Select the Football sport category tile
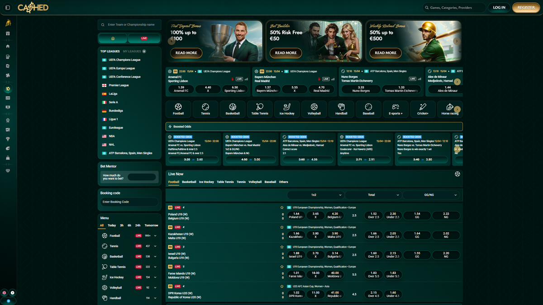This screenshot has width=543, height=305. click(178, 109)
